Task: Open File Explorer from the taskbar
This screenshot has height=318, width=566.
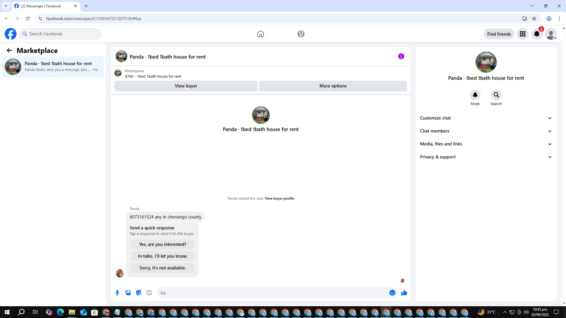Action: [72, 312]
